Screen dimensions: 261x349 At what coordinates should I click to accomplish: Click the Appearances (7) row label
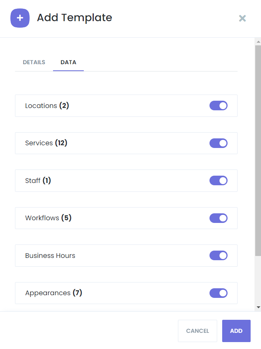54,293
